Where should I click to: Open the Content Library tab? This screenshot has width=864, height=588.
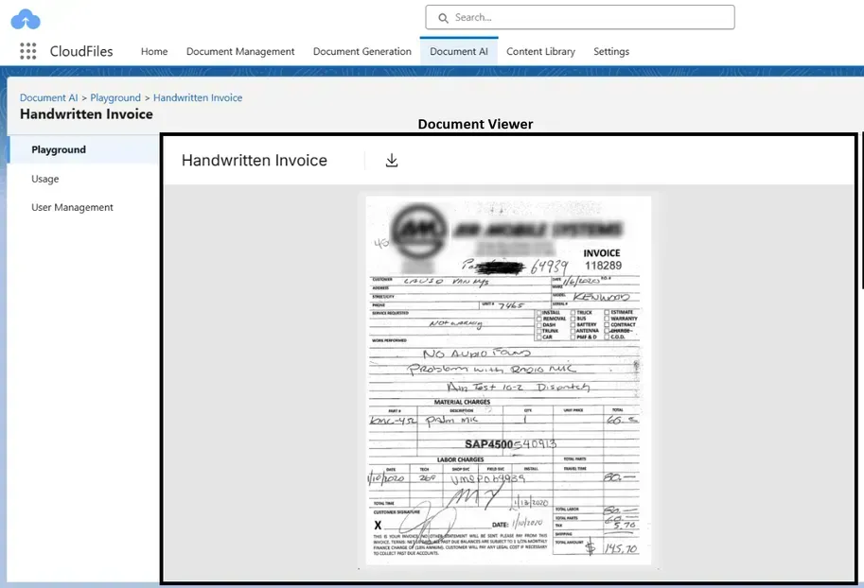(540, 51)
